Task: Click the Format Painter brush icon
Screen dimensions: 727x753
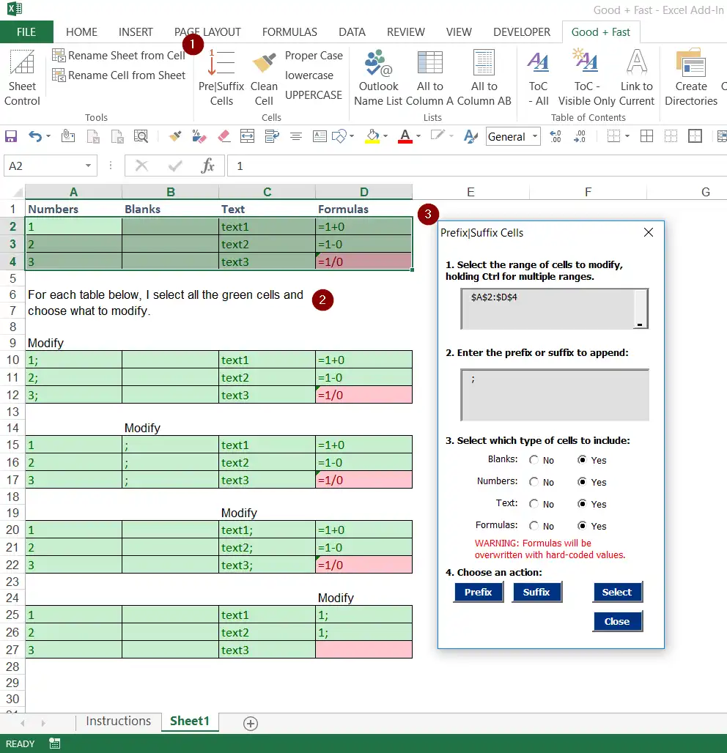Action: 175,136
